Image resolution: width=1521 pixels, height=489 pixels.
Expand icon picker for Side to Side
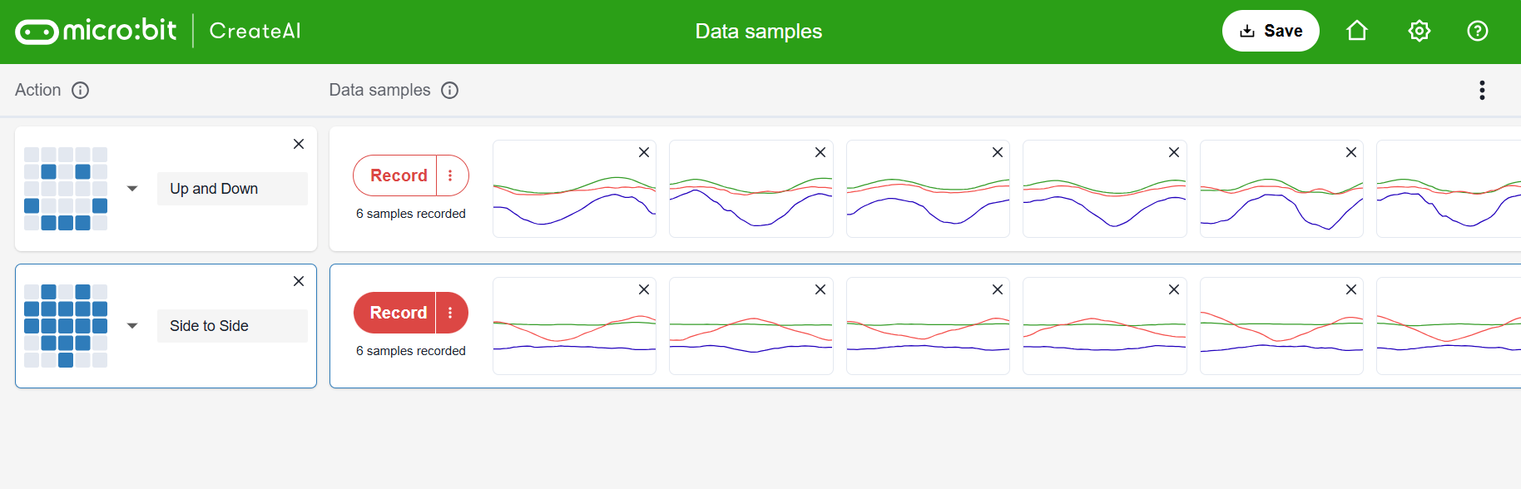132,326
